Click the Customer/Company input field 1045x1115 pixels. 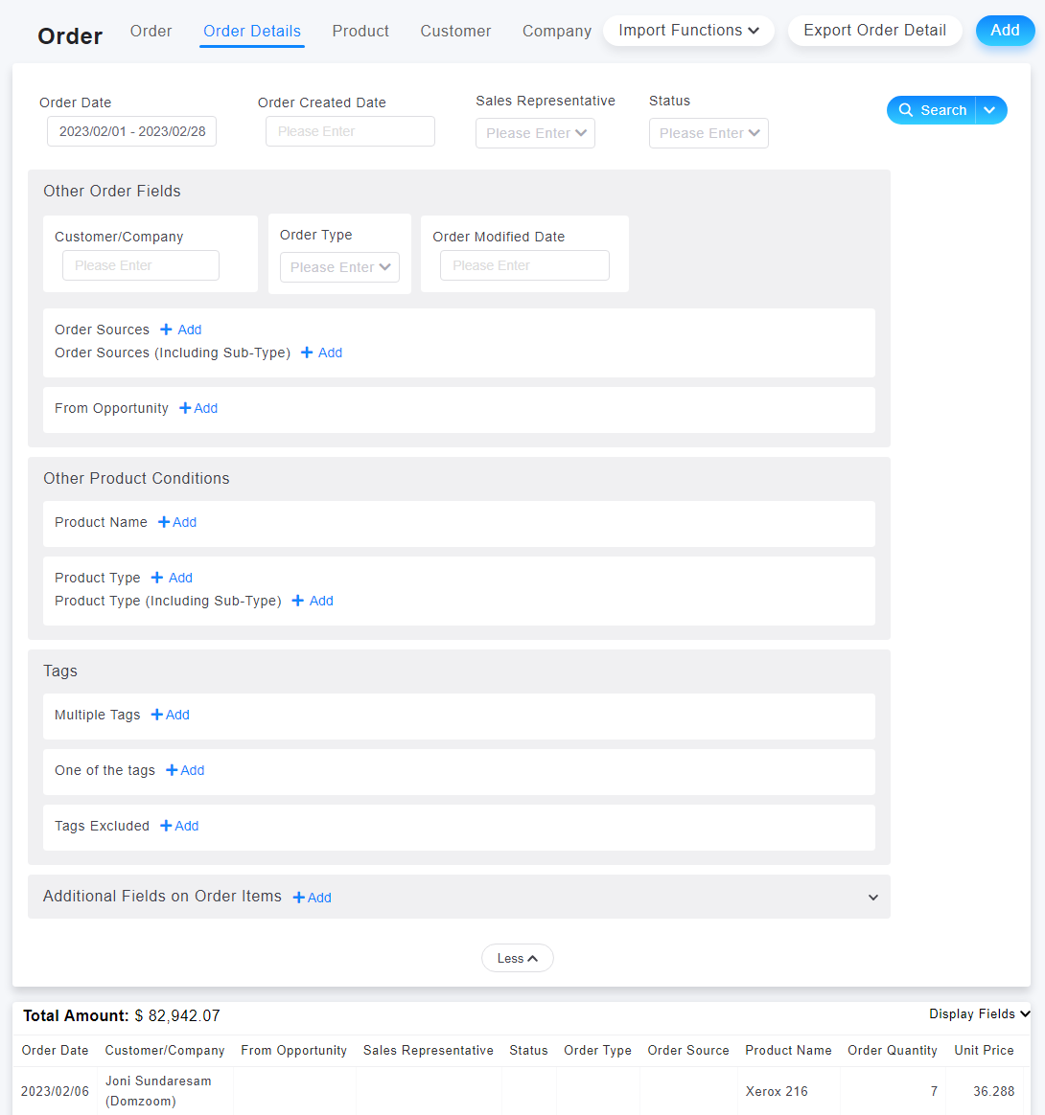140,265
